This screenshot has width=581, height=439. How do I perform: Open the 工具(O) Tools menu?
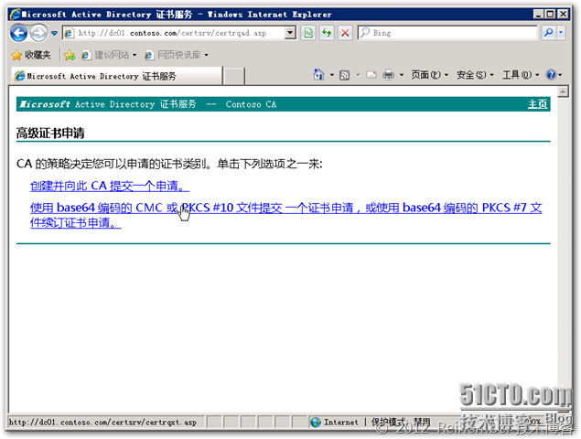(521, 75)
